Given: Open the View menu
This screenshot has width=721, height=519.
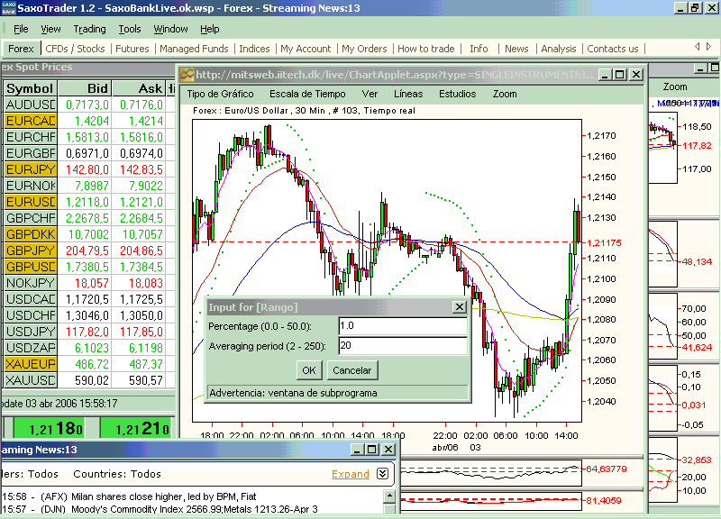Looking at the screenshot, I should [x=50, y=29].
